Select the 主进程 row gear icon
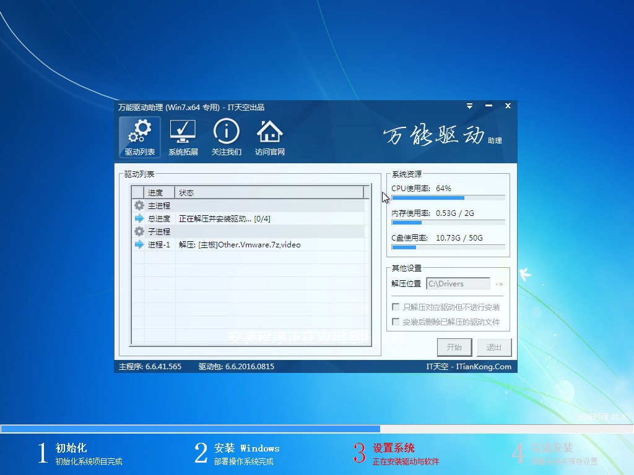634x475 pixels. pos(139,205)
